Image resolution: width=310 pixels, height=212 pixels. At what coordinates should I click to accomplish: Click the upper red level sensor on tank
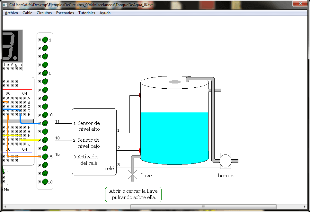click(x=140, y=95)
